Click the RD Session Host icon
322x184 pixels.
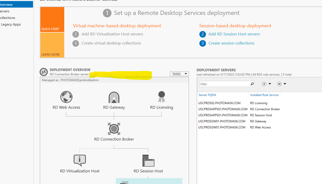click(x=148, y=161)
